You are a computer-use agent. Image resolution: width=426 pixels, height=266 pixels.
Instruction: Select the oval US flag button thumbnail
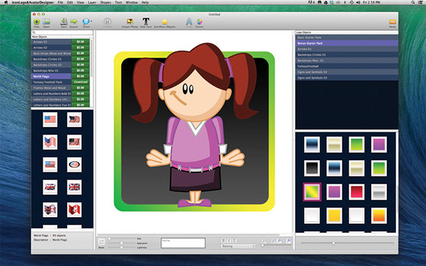pos(74,165)
